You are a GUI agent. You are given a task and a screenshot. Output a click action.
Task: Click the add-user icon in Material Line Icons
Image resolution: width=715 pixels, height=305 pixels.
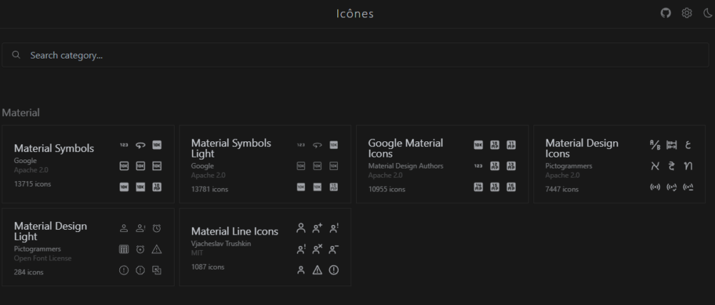pos(318,228)
